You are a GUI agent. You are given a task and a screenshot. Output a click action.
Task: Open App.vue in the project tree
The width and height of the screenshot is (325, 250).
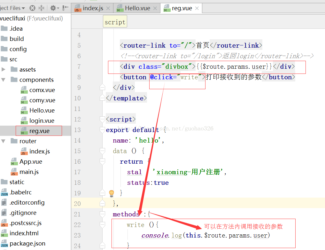[x=26, y=162]
